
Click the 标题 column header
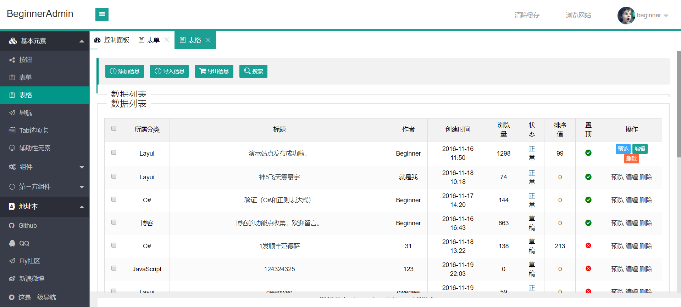click(x=279, y=130)
